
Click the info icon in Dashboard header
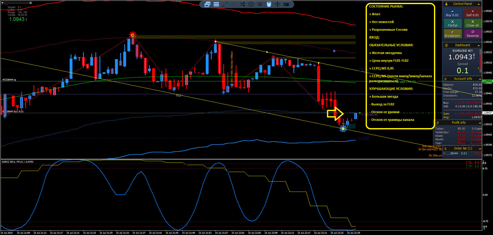tap(446, 45)
